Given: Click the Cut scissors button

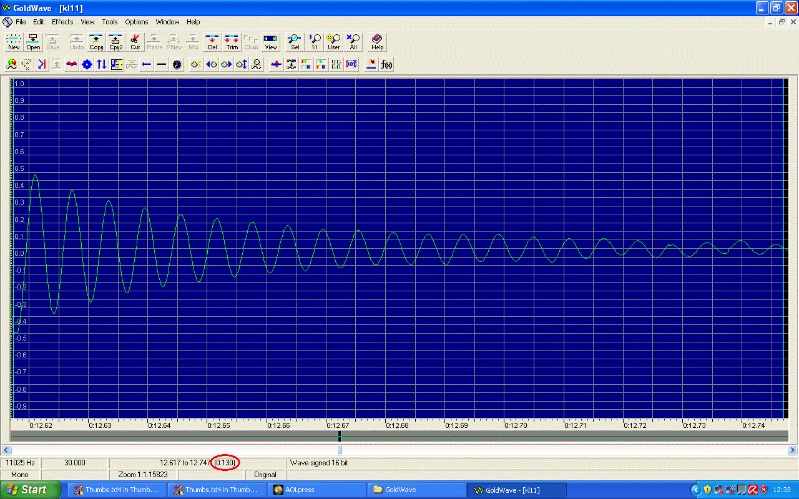Looking at the screenshot, I should pyautogui.click(x=135, y=42).
